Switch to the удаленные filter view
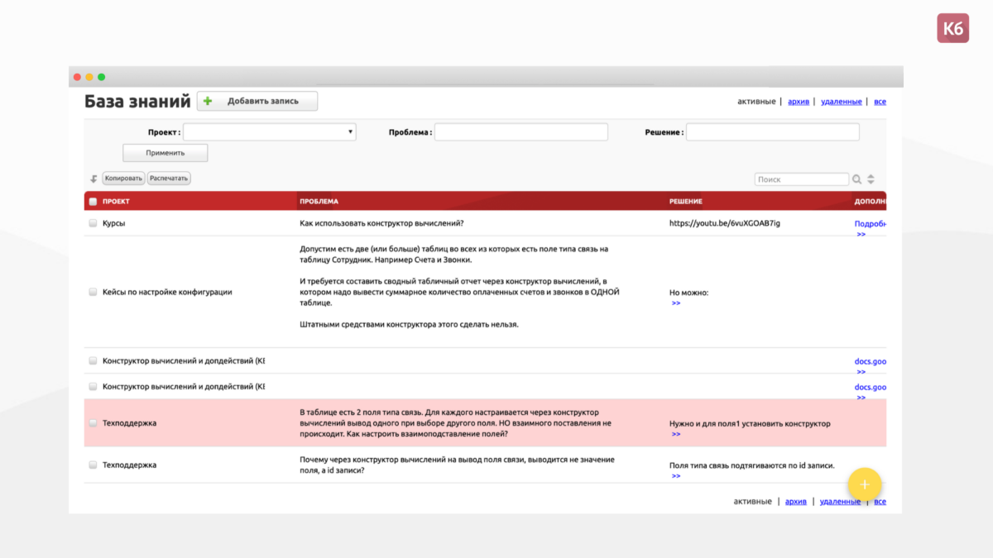The width and height of the screenshot is (993, 558). 842,101
